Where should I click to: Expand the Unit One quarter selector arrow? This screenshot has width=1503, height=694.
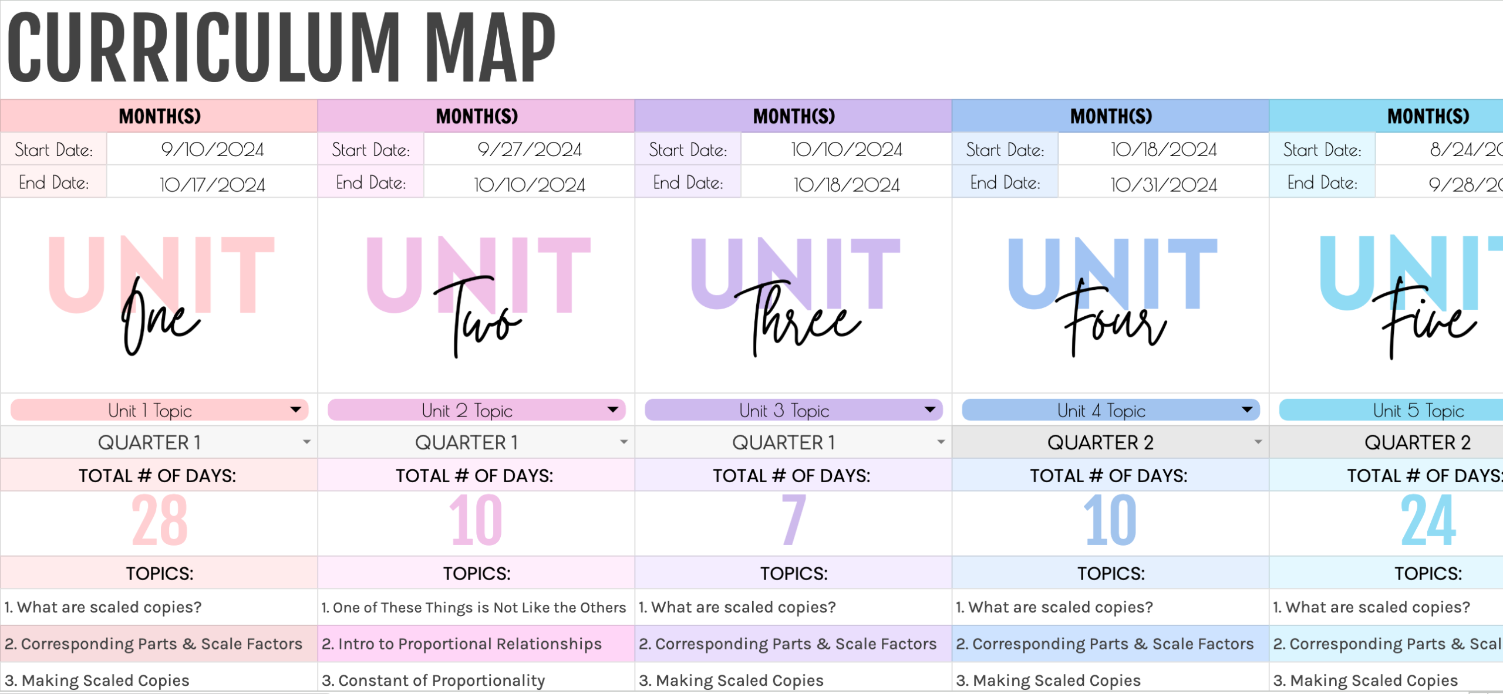coord(306,442)
